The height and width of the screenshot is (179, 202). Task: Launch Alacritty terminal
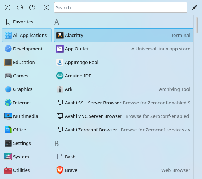pos(124,35)
